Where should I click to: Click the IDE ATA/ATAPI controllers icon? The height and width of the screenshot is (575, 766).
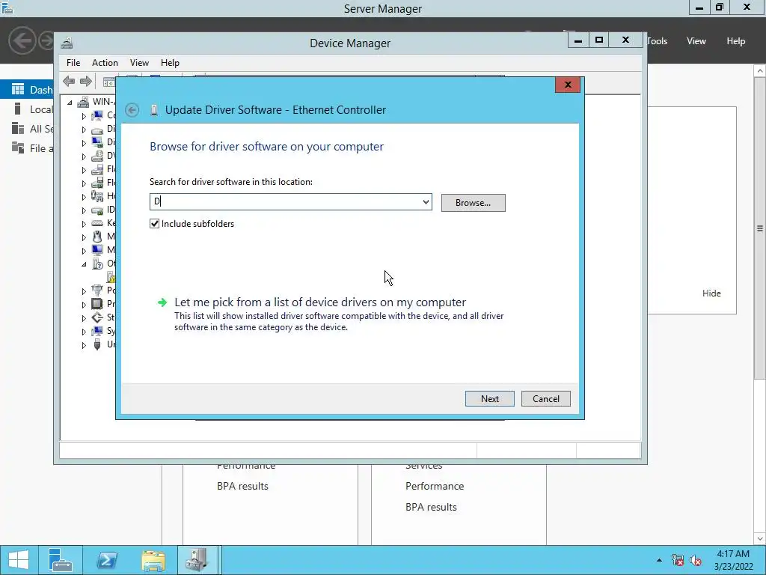point(97,210)
